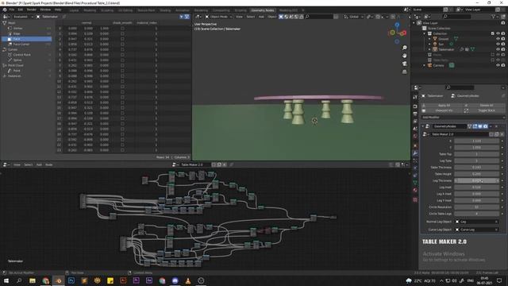Click the Apply All button
508x286 pixels.
click(444, 106)
